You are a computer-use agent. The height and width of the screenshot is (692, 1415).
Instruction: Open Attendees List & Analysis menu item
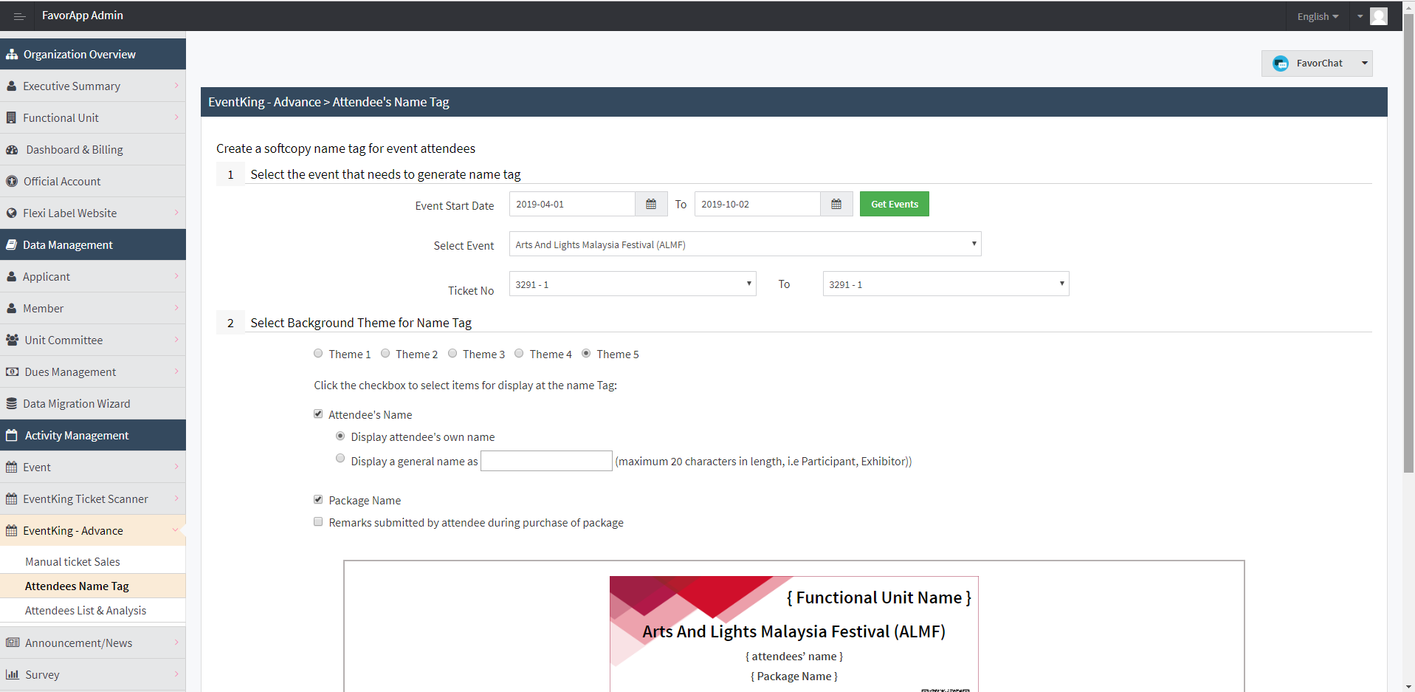(x=86, y=611)
